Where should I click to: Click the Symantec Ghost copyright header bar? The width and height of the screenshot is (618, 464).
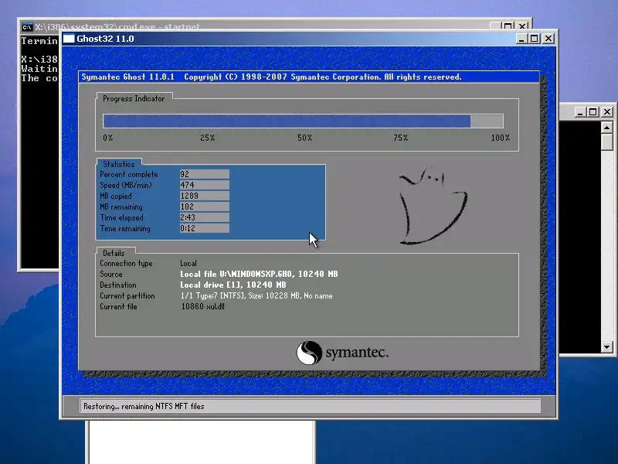[309, 77]
